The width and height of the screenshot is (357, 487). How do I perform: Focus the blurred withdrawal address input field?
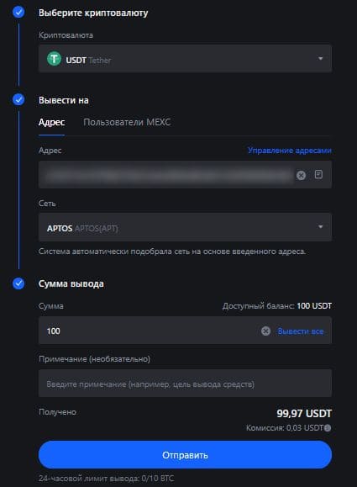(167, 175)
